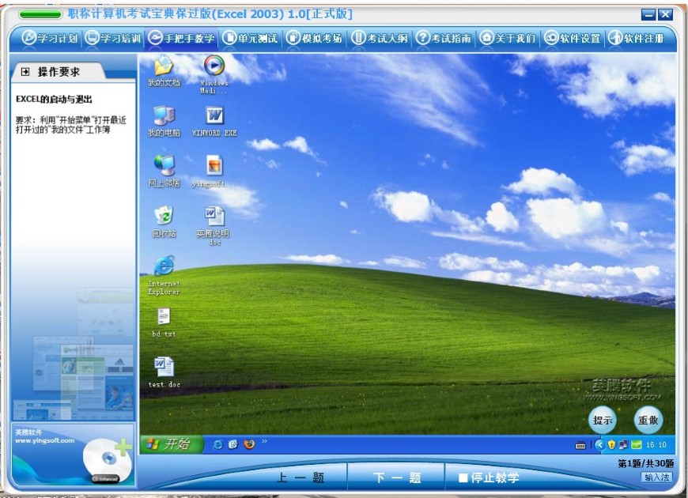This screenshot has width=688, height=498.
Task: Select the WINWORD.EXE desktop icon
Action: [214, 122]
